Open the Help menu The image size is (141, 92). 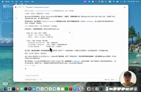point(32,2)
